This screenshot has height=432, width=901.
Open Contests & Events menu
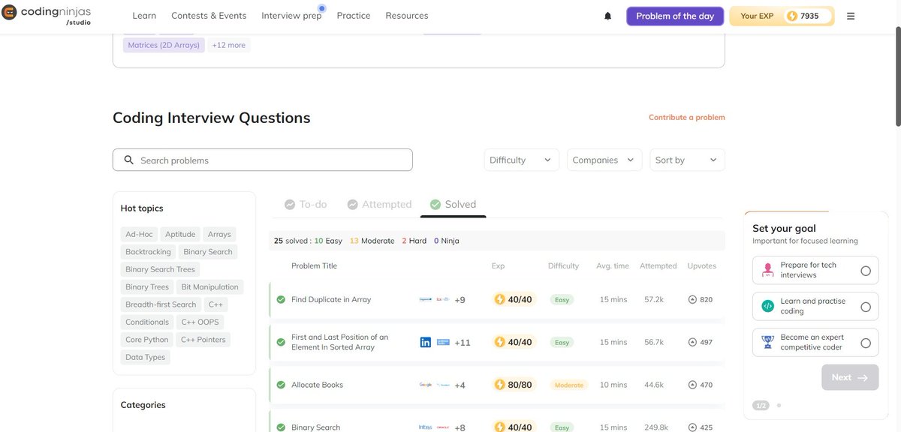point(209,16)
